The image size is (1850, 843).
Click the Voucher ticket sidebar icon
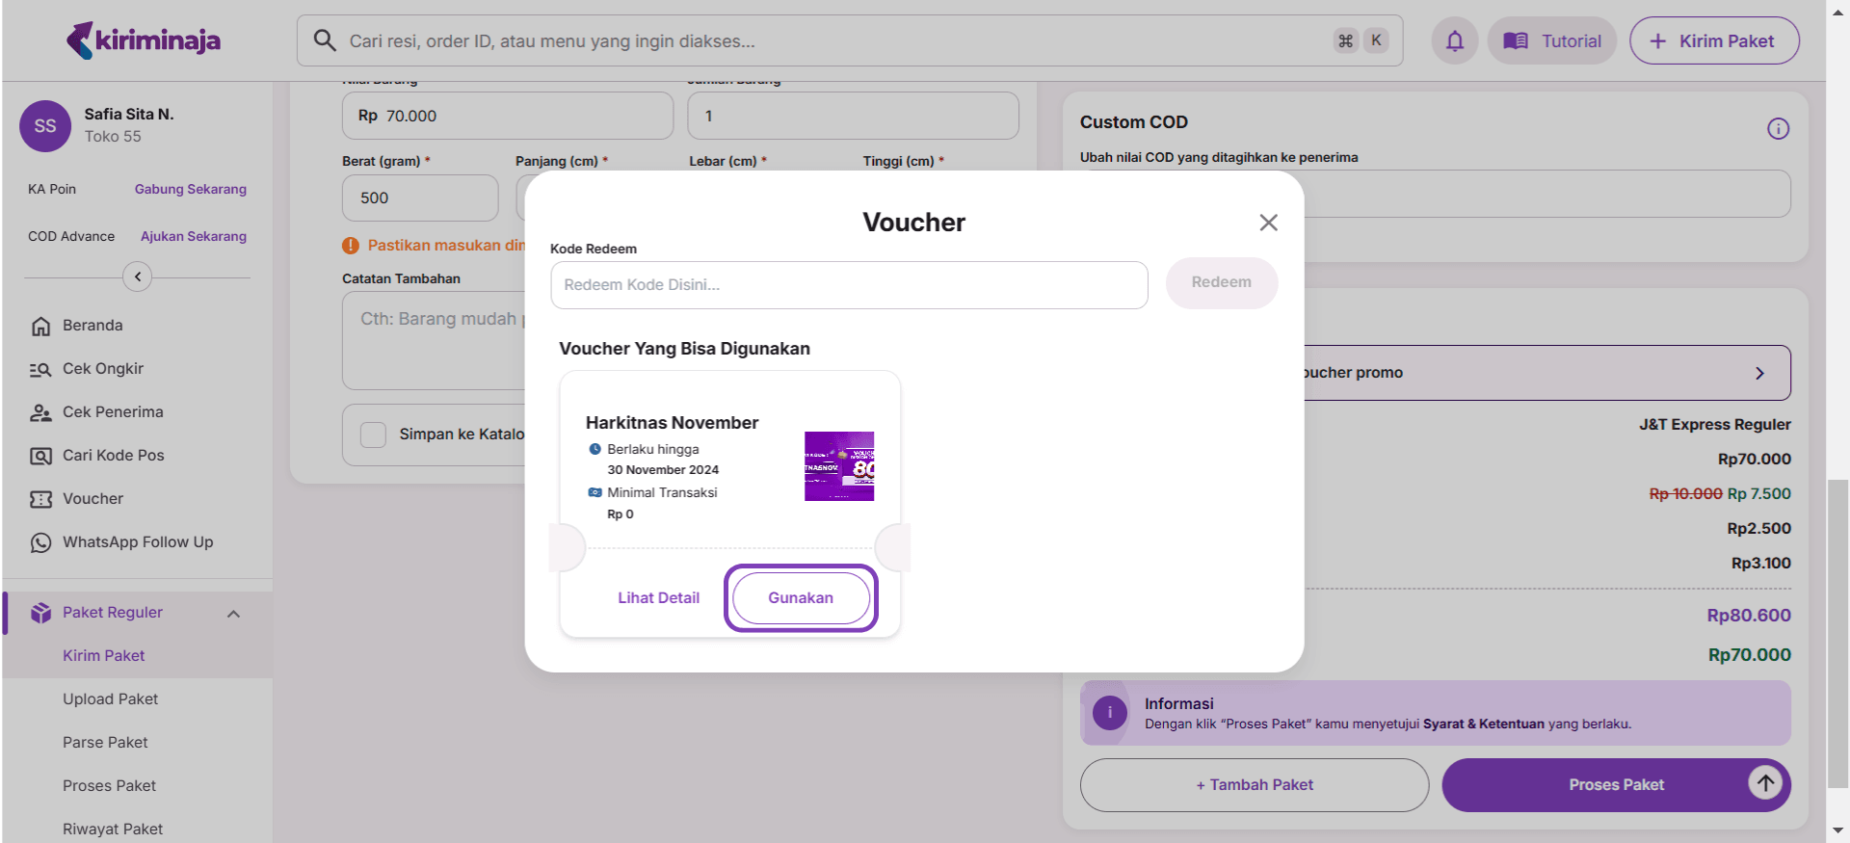(40, 499)
